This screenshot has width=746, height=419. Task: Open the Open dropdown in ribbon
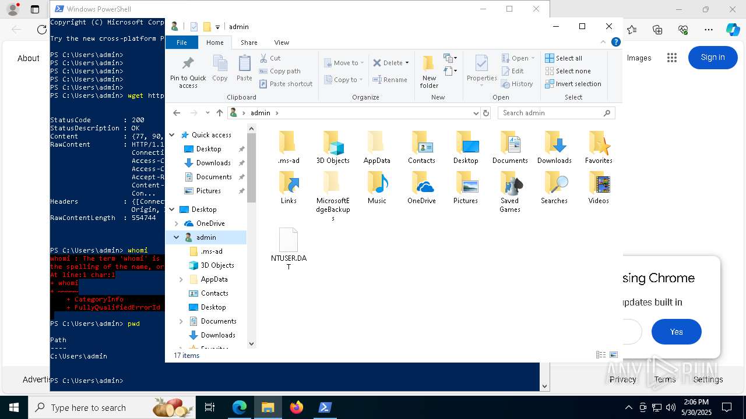518,58
